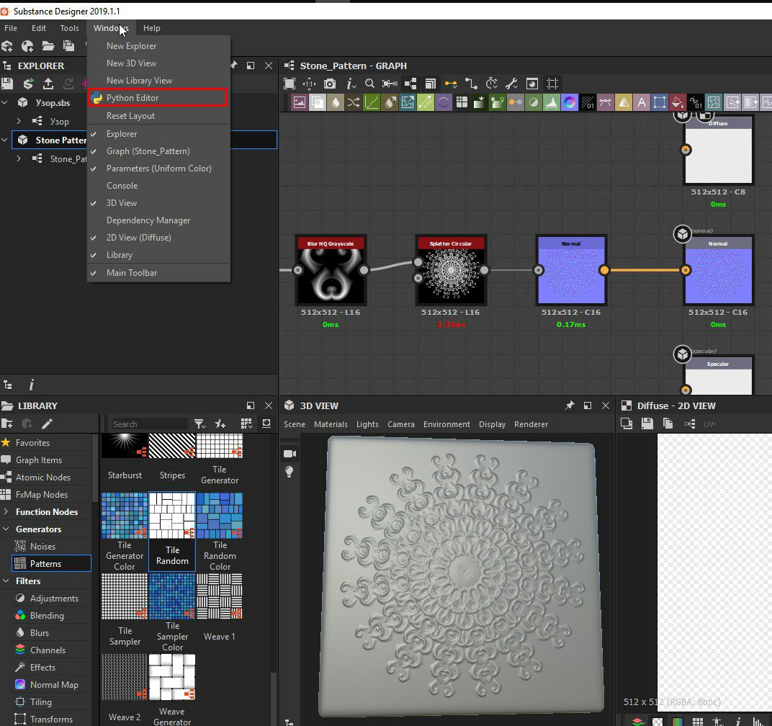This screenshot has height=726, width=772.
Task: Toggle Explorer panel visibility in Windows menu
Action: pyautogui.click(x=159, y=134)
